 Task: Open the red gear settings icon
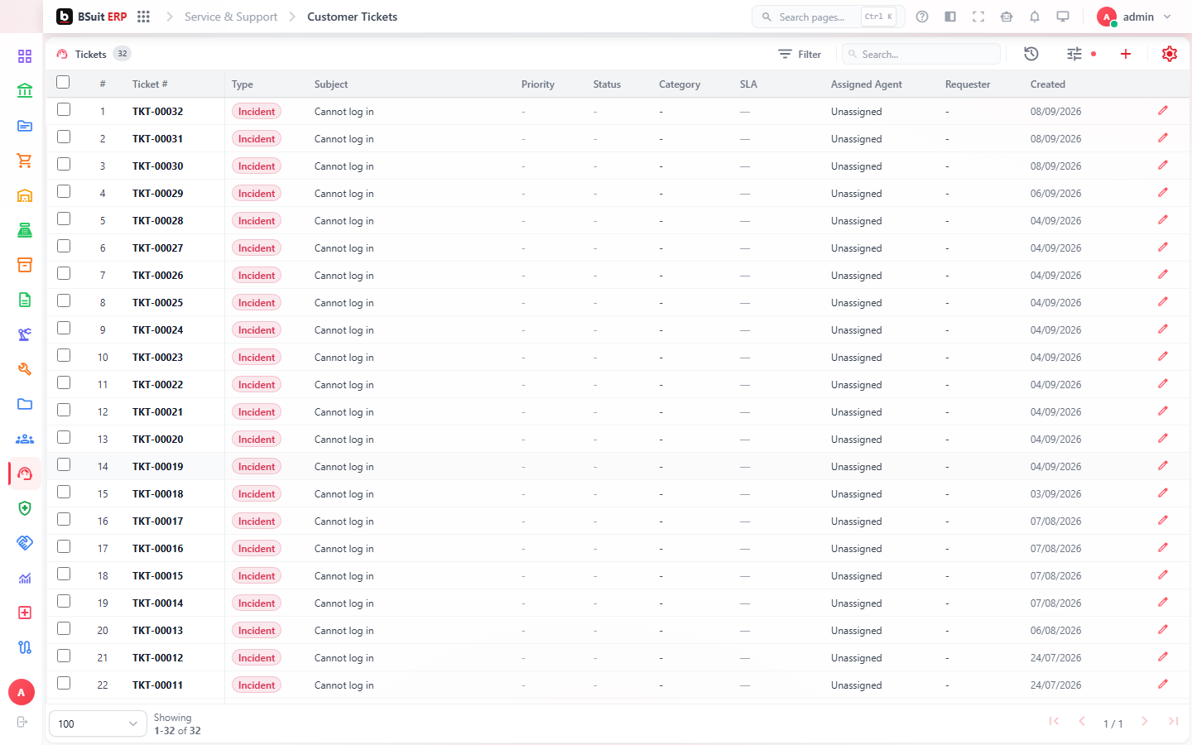[1170, 54]
